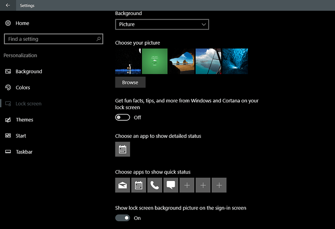335x229 pixels.
Task: Click the phone quick status app icon
Action: (x=154, y=185)
